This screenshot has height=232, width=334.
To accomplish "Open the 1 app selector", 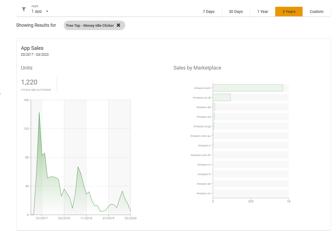I will click(x=37, y=11).
